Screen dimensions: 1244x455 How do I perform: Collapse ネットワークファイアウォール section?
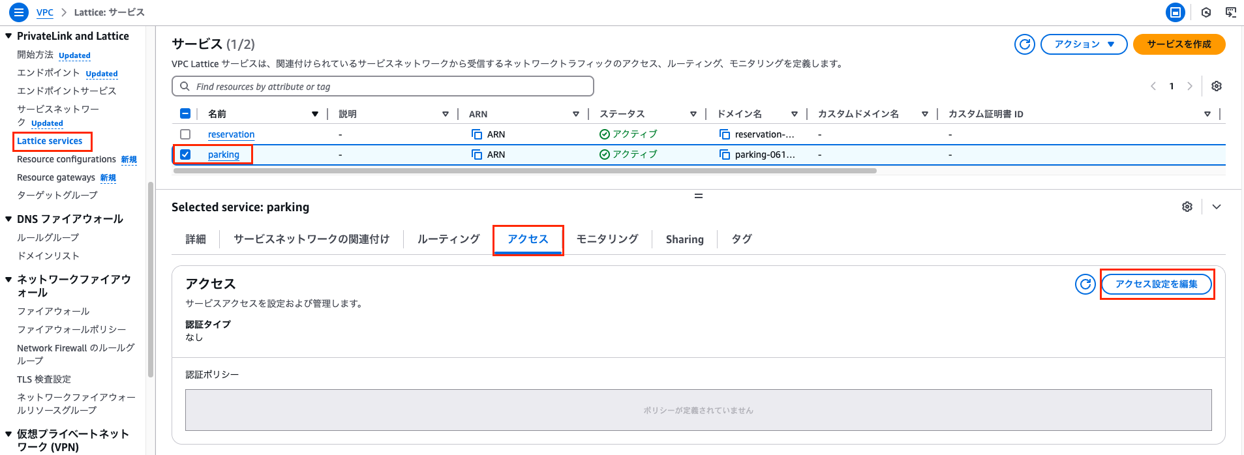coord(8,280)
